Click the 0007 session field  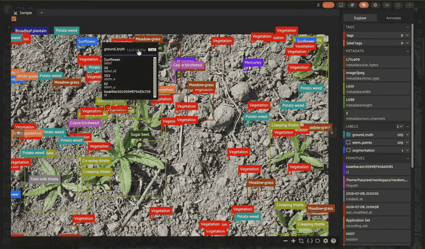(x=377, y=236)
